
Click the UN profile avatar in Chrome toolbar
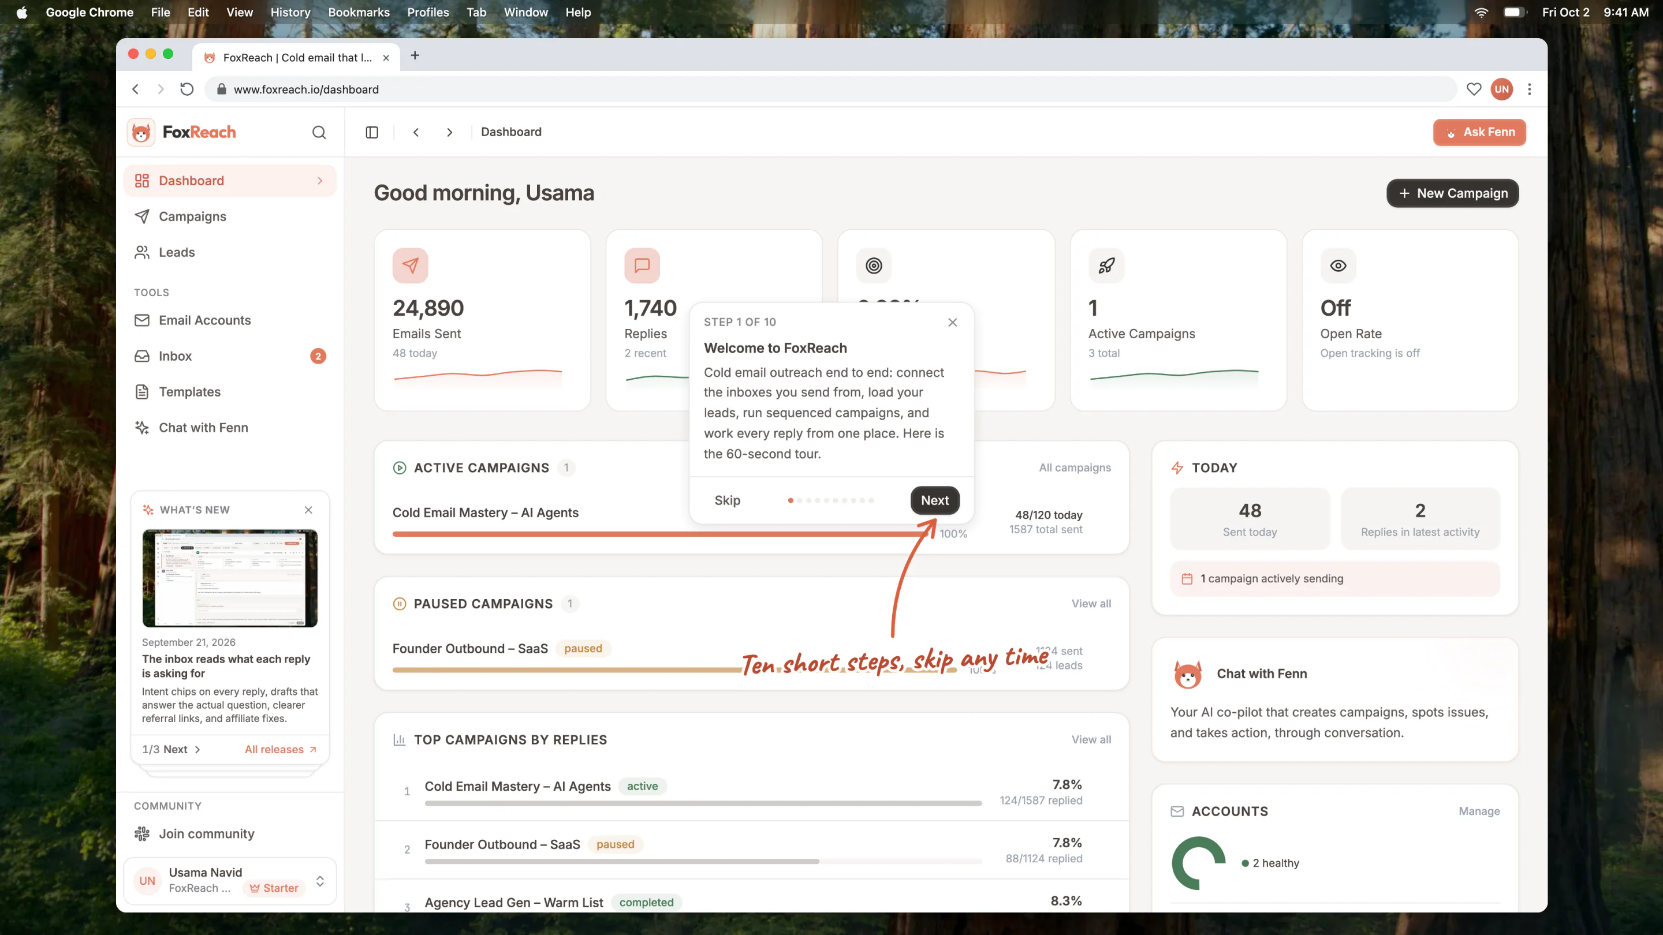coord(1501,89)
